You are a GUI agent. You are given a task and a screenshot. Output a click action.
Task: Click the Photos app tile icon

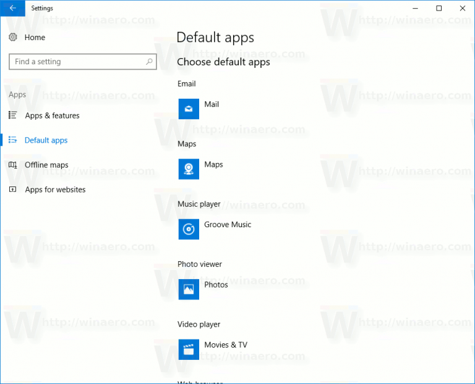pyautogui.click(x=189, y=290)
